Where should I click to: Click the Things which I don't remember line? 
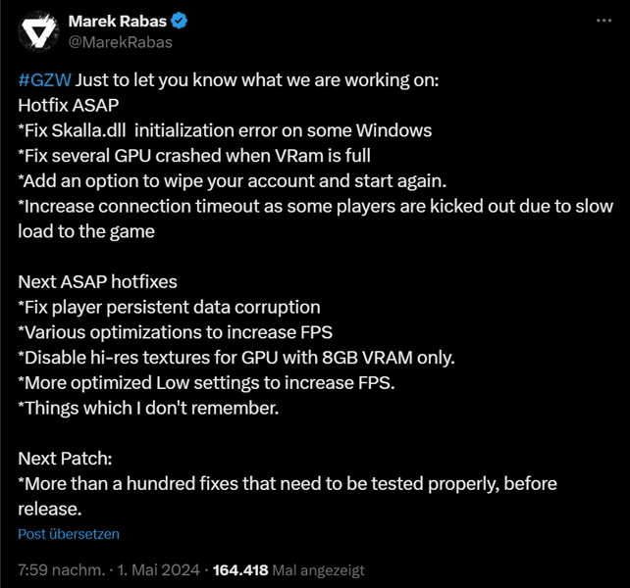click(x=148, y=409)
